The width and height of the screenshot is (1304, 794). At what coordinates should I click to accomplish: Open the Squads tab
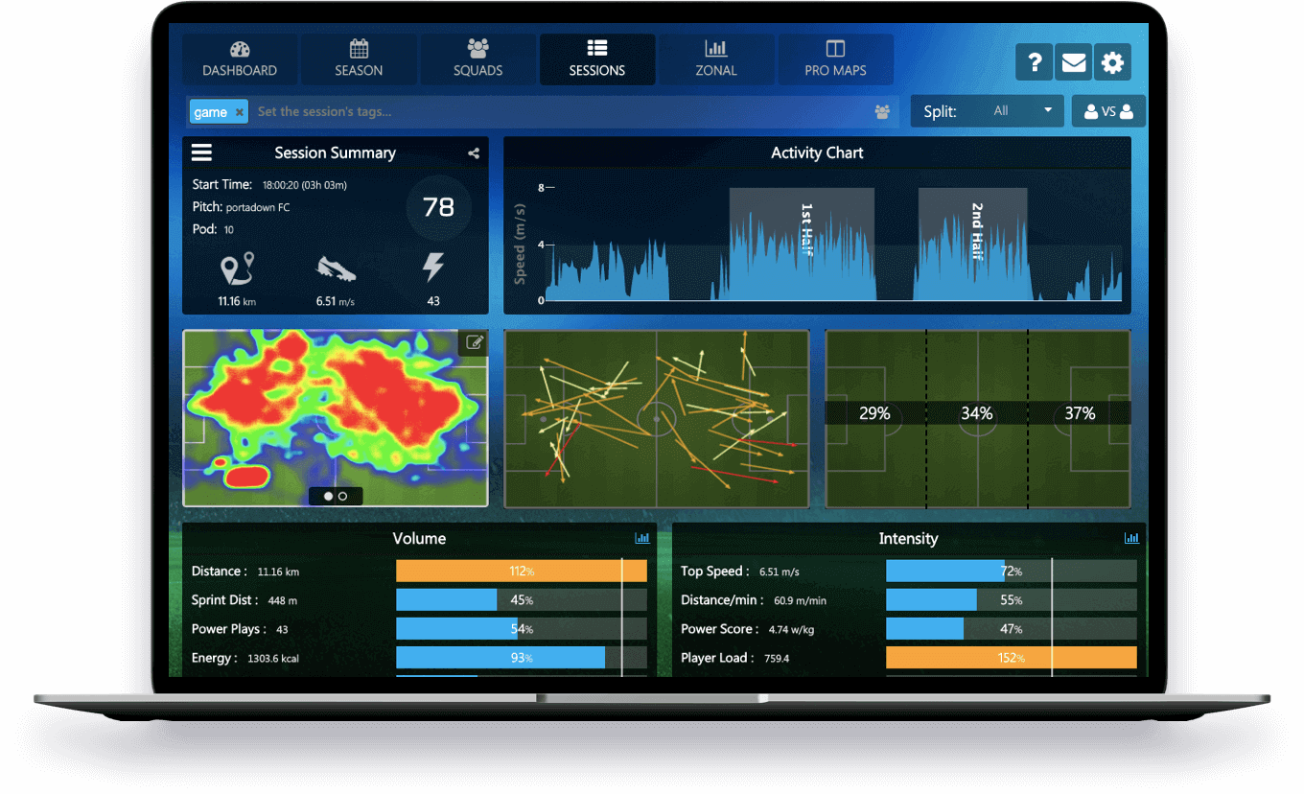477,59
